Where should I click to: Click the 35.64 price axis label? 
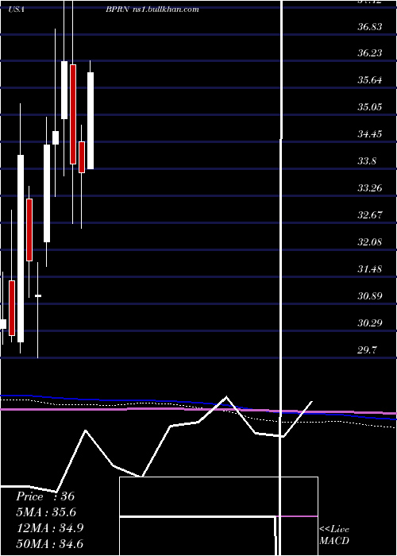[370, 79]
